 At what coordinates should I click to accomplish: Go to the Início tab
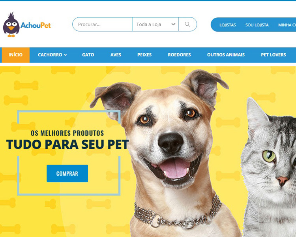point(15,55)
